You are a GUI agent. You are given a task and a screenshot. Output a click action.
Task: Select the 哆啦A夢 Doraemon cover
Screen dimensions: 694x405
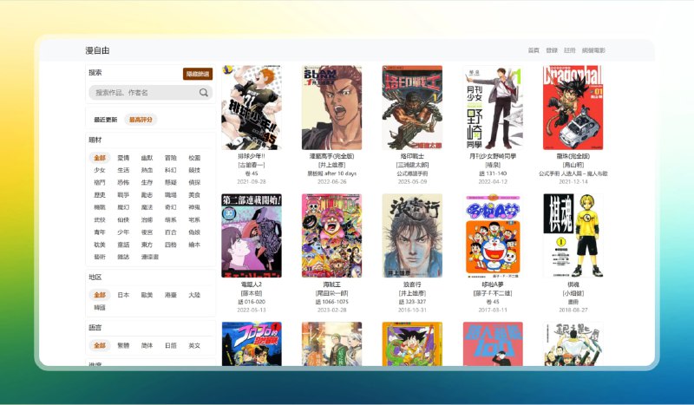tap(492, 235)
